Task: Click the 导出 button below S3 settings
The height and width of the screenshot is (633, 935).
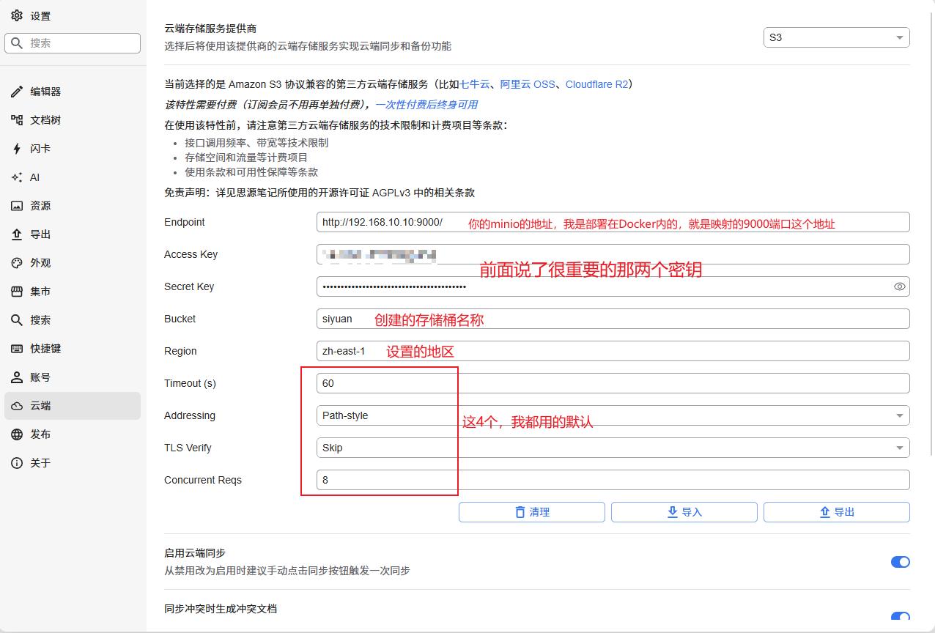Action: 837,512
